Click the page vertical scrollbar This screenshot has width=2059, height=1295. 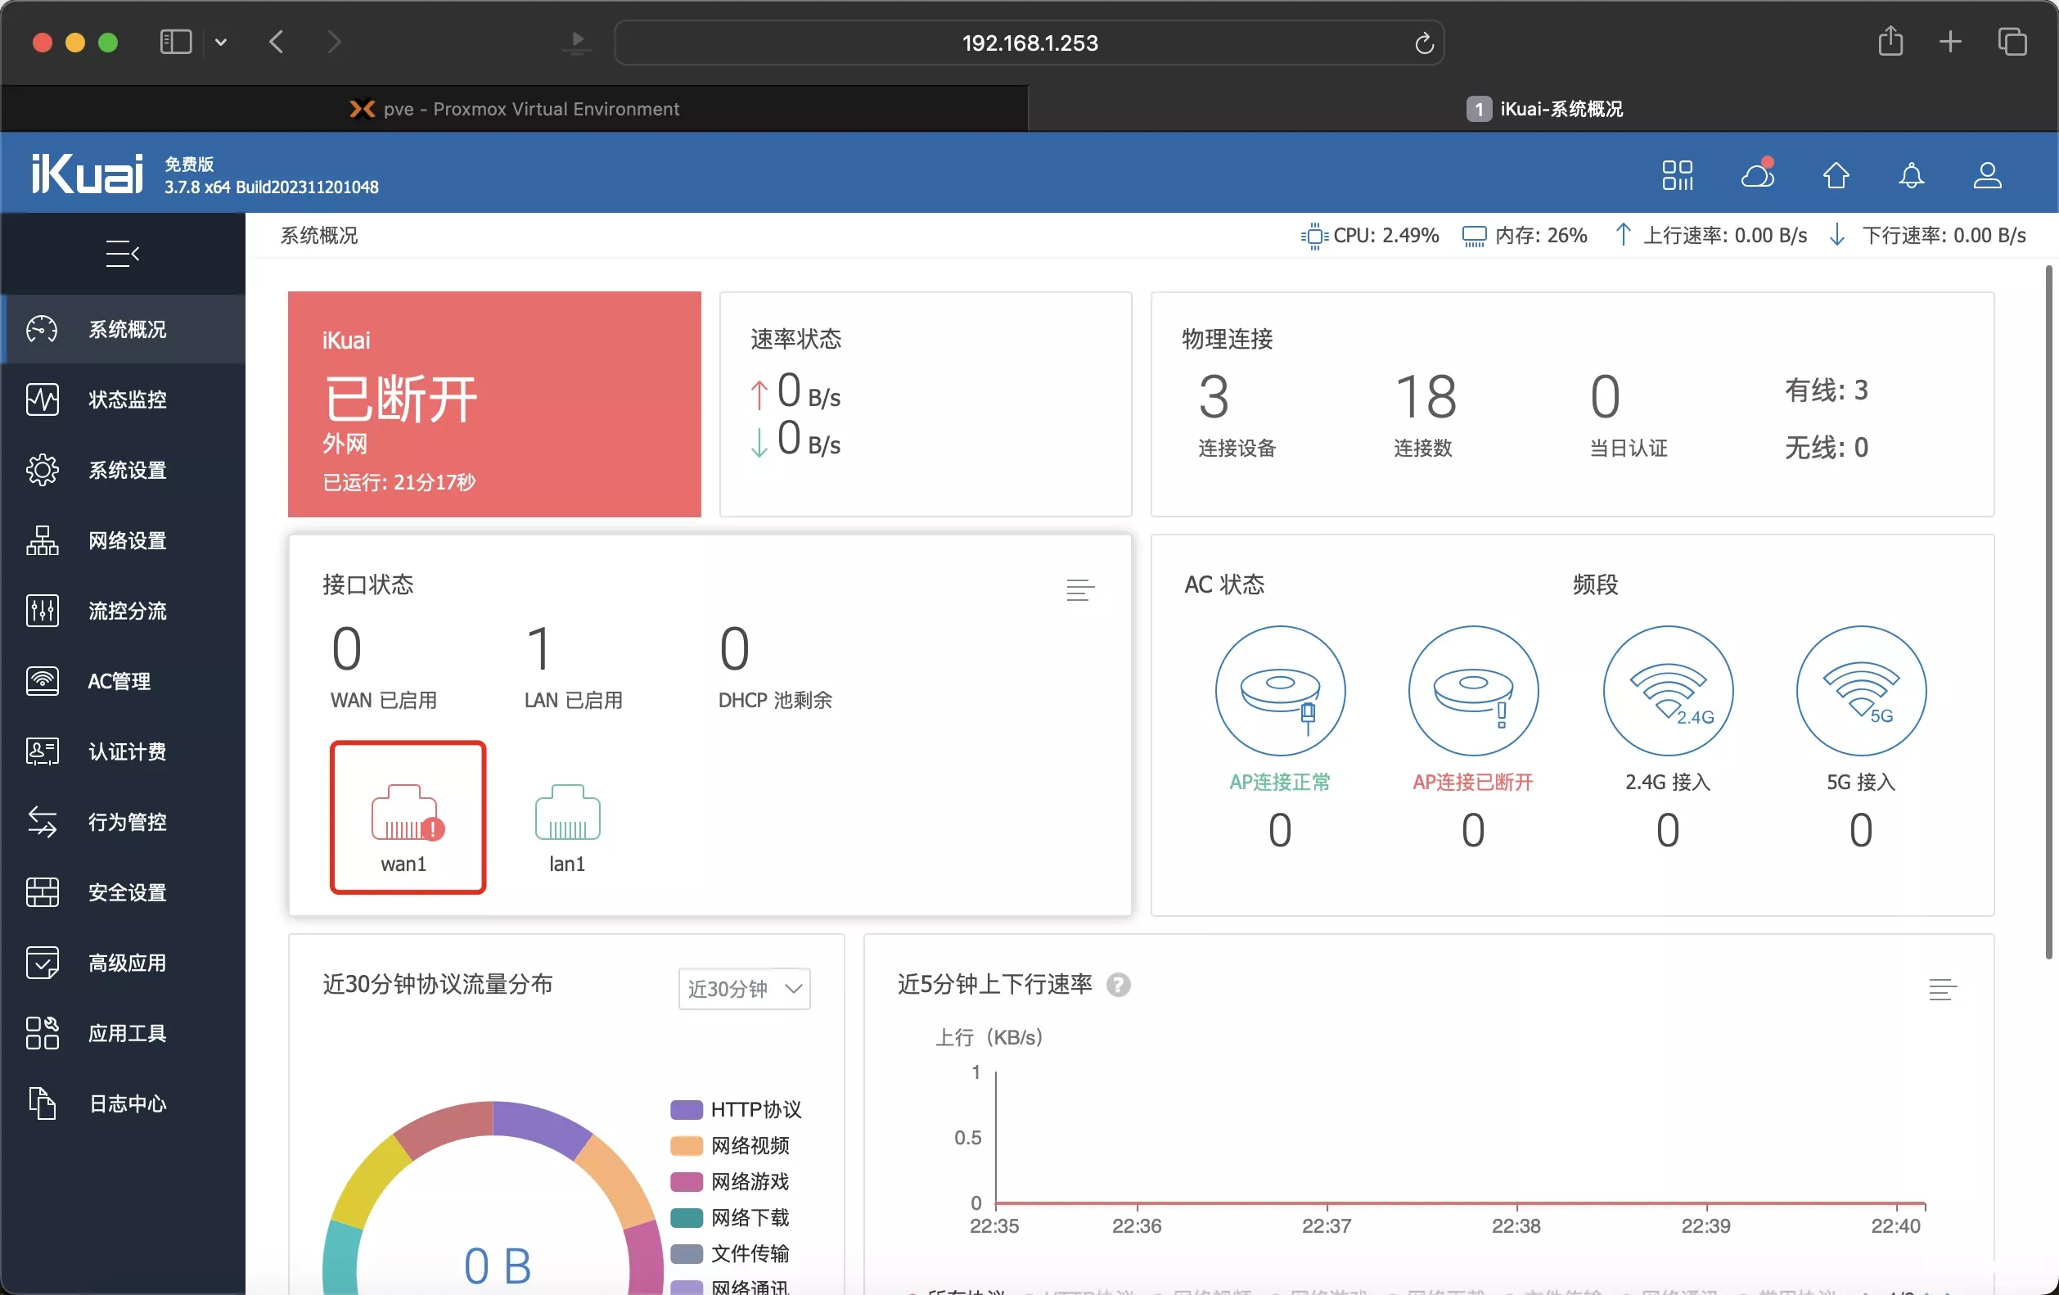pyautogui.click(x=2048, y=612)
